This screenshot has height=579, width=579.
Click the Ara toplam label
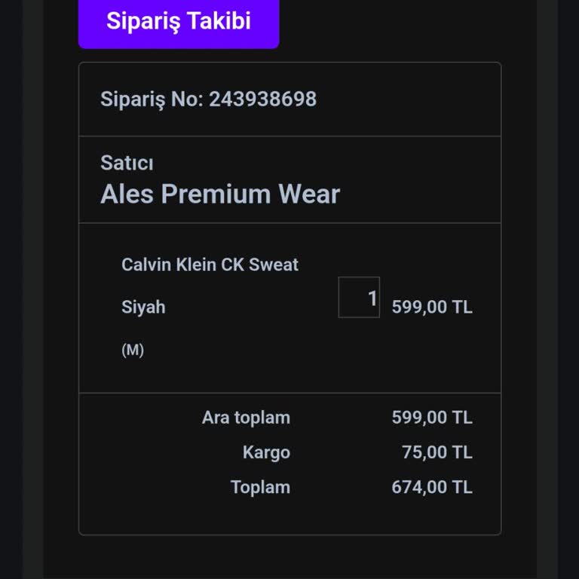click(246, 418)
